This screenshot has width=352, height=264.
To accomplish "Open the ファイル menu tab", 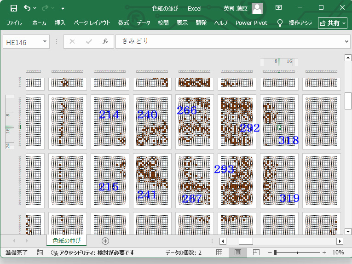I will (x=14, y=23).
